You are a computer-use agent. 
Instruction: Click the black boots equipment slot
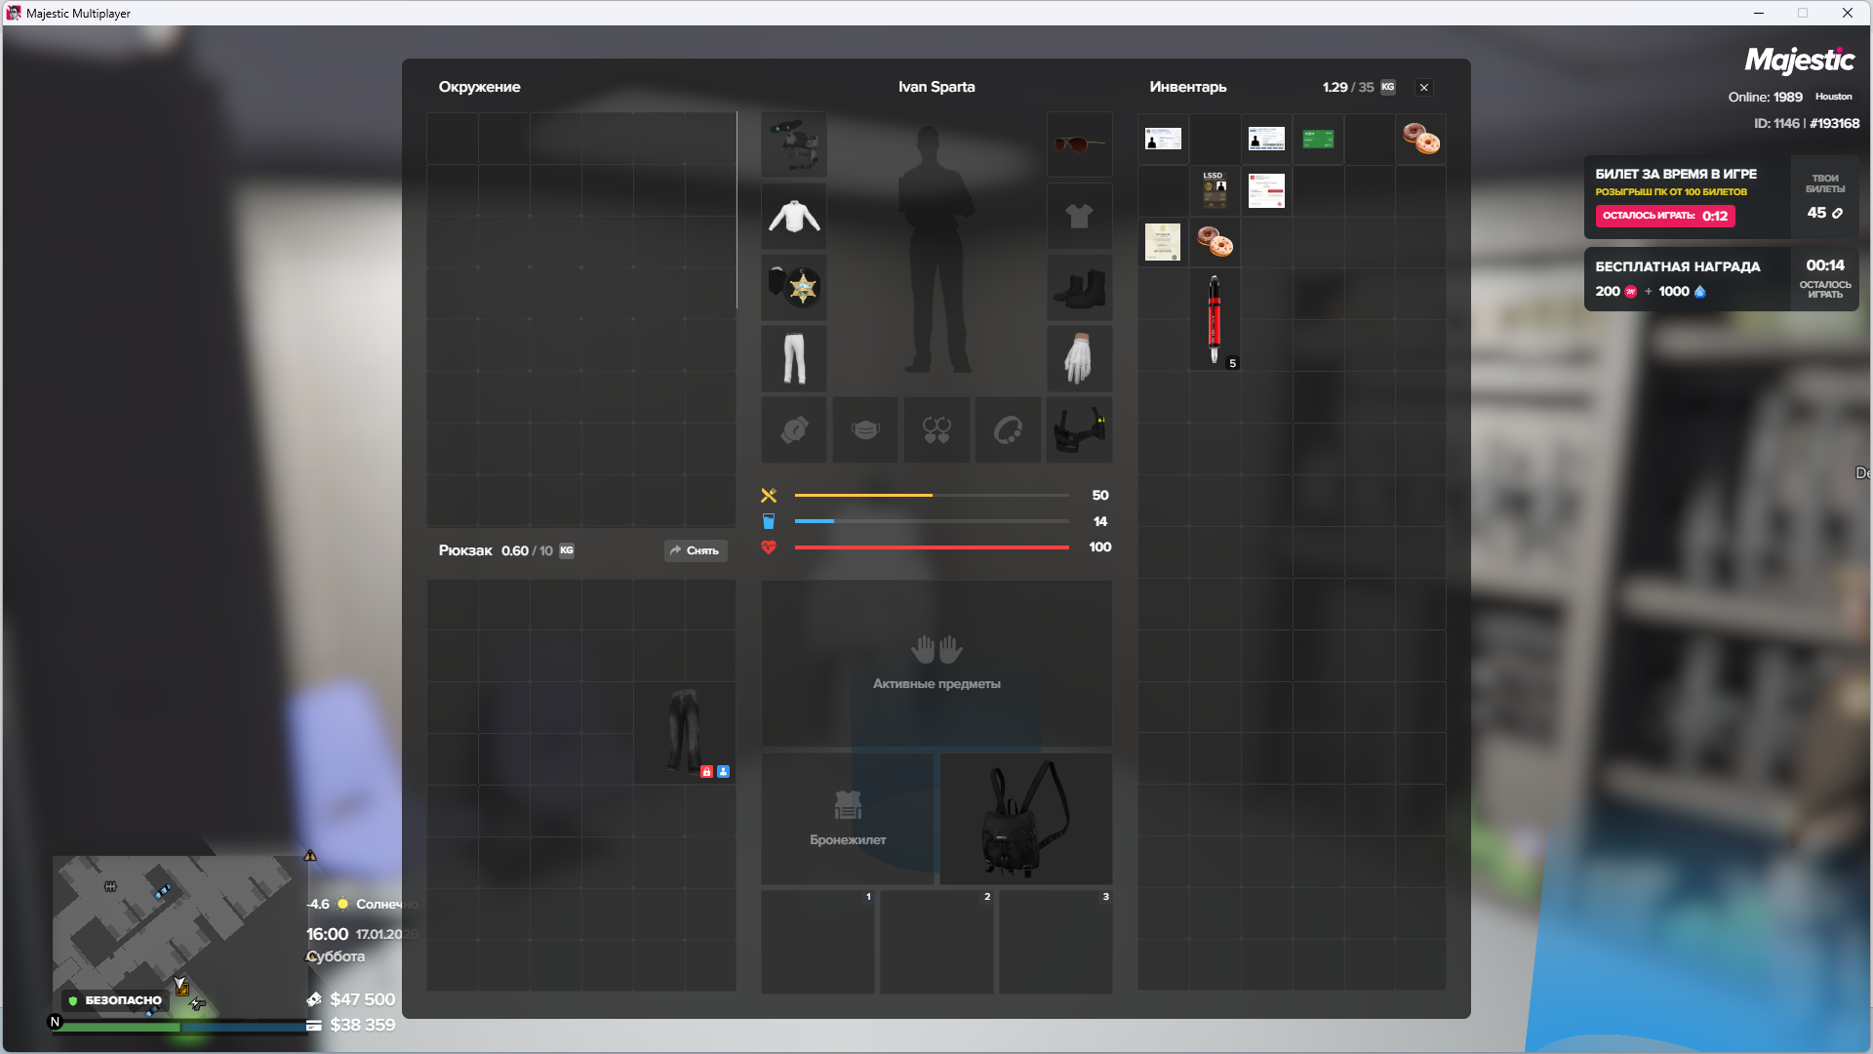pyautogui.click(x=1079, y=287)
